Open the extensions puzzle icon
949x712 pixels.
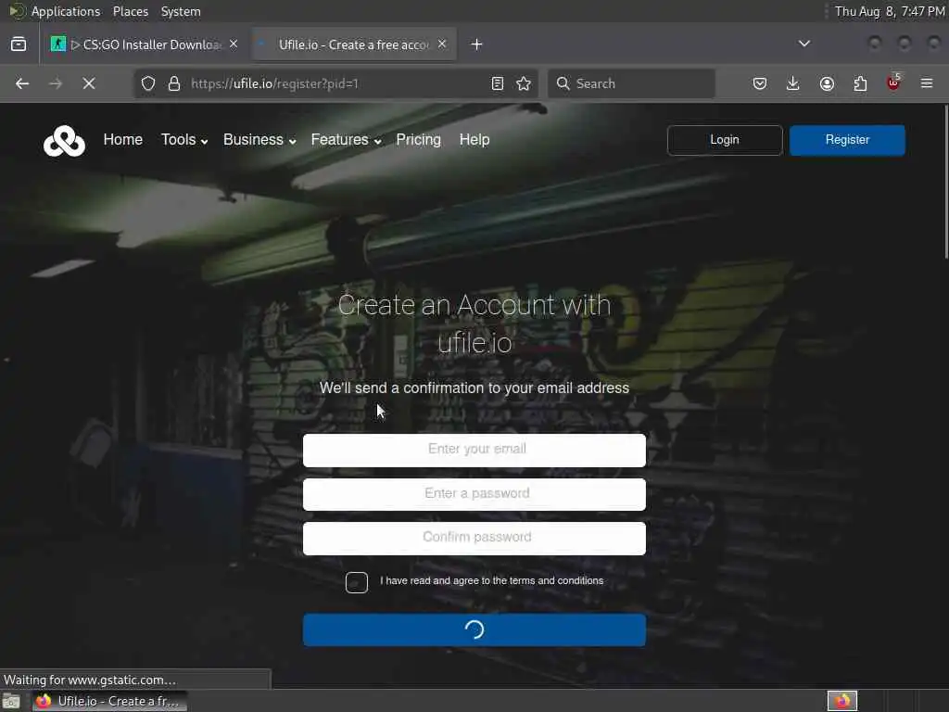point(860,83)
